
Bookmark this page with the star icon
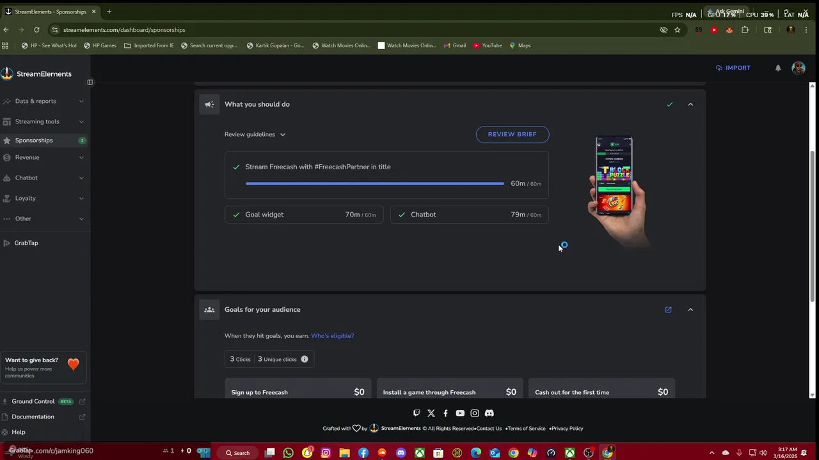[x=677, y=29]
